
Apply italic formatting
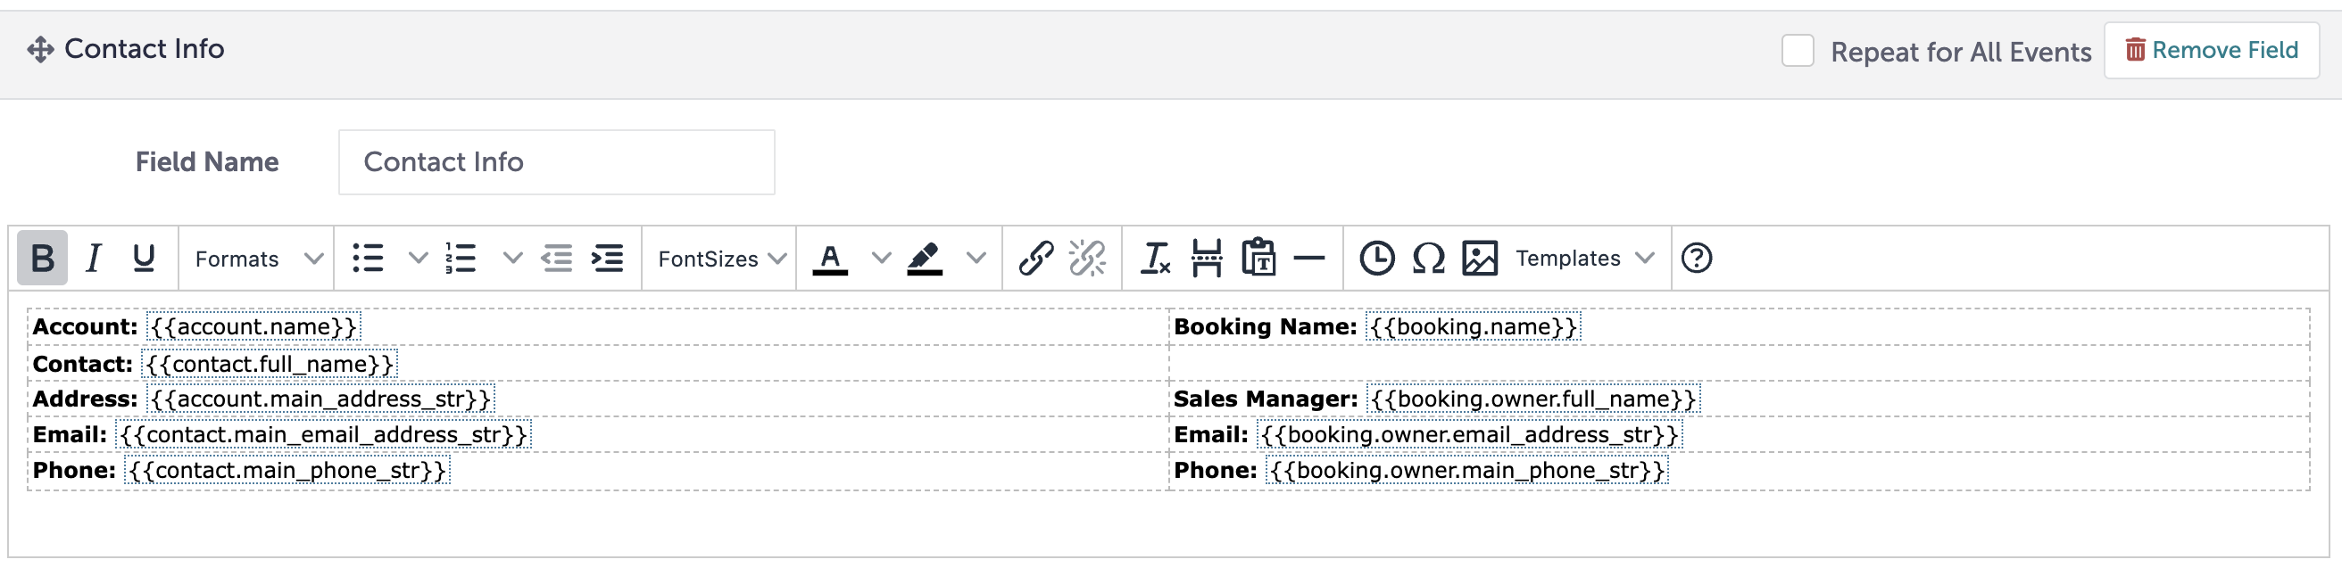tap(91, 258)
